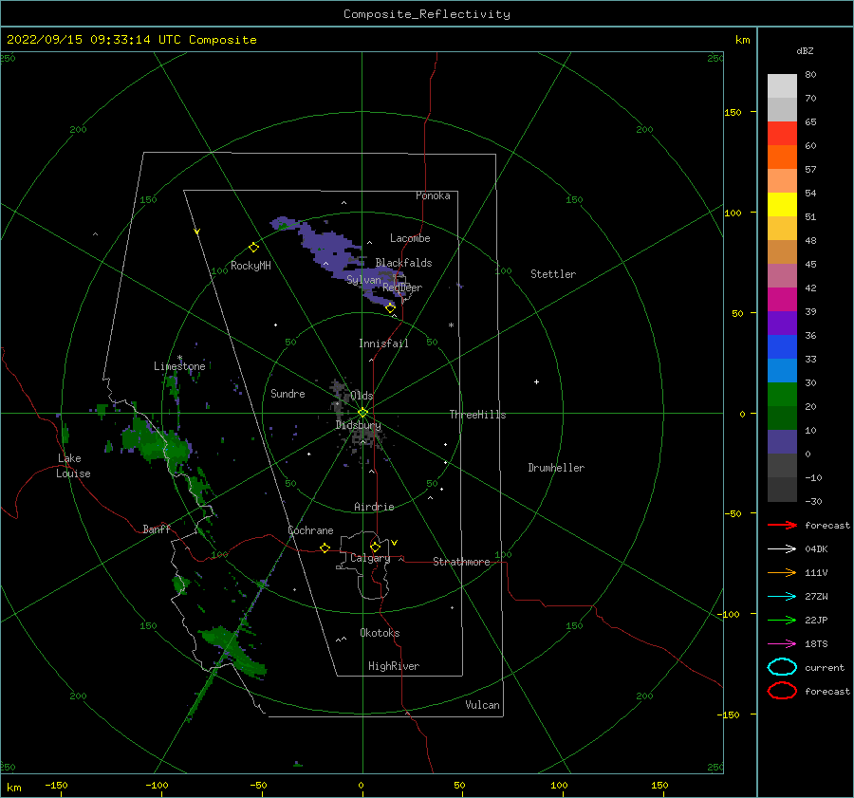Click the Composite_Reflectivity title
Screen dimensions: 854x798
click(x=427, y=14)
